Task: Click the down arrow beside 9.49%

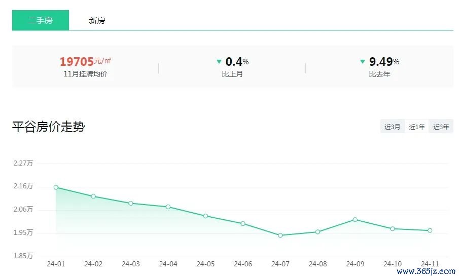Action: click(363, 61)
